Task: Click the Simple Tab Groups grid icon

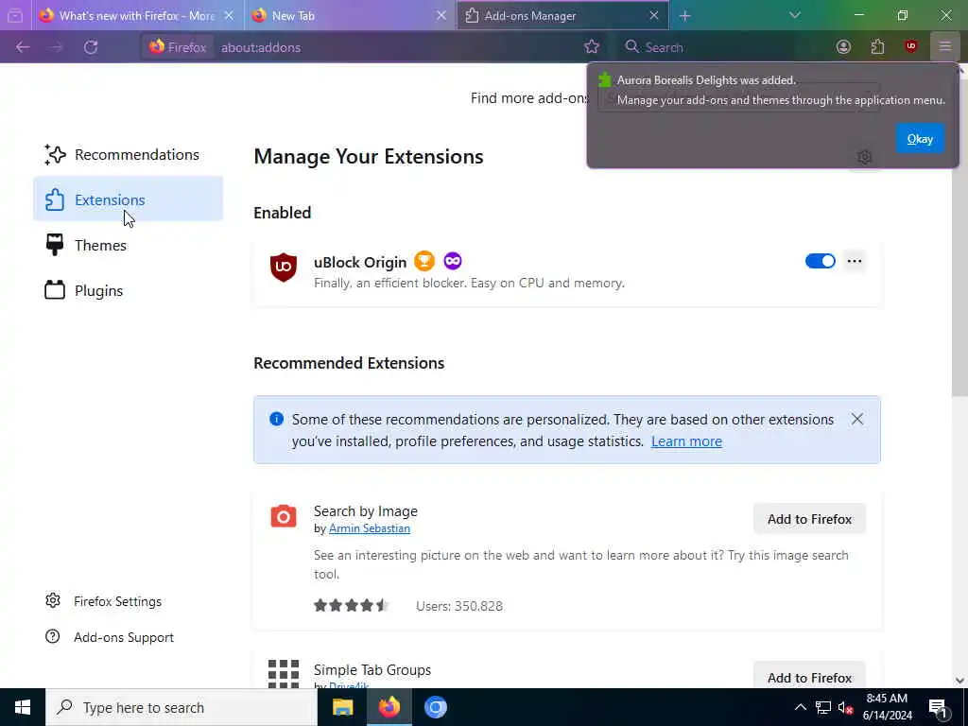Action: [x=284, y=674]
